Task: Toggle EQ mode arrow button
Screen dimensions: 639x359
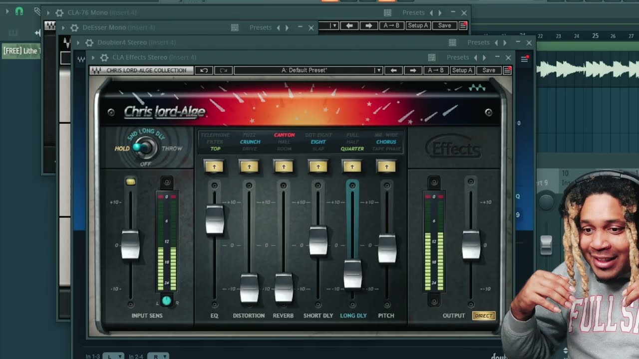Action: click(214, 167)
